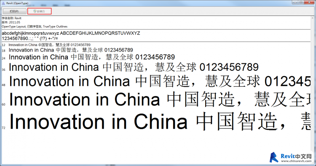The image size is (316, 166).
Task: Click the 安装(I) install button
Action: [x=40, y=11]
